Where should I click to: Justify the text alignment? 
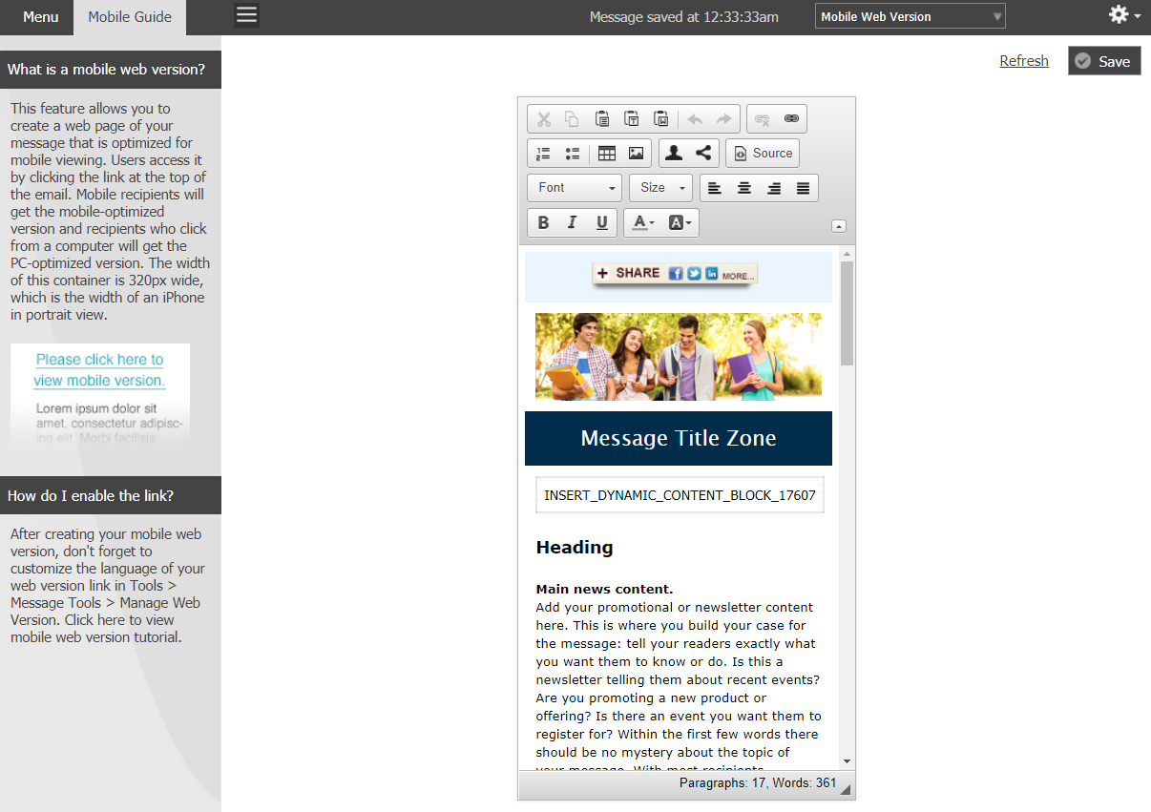[803, 188]
